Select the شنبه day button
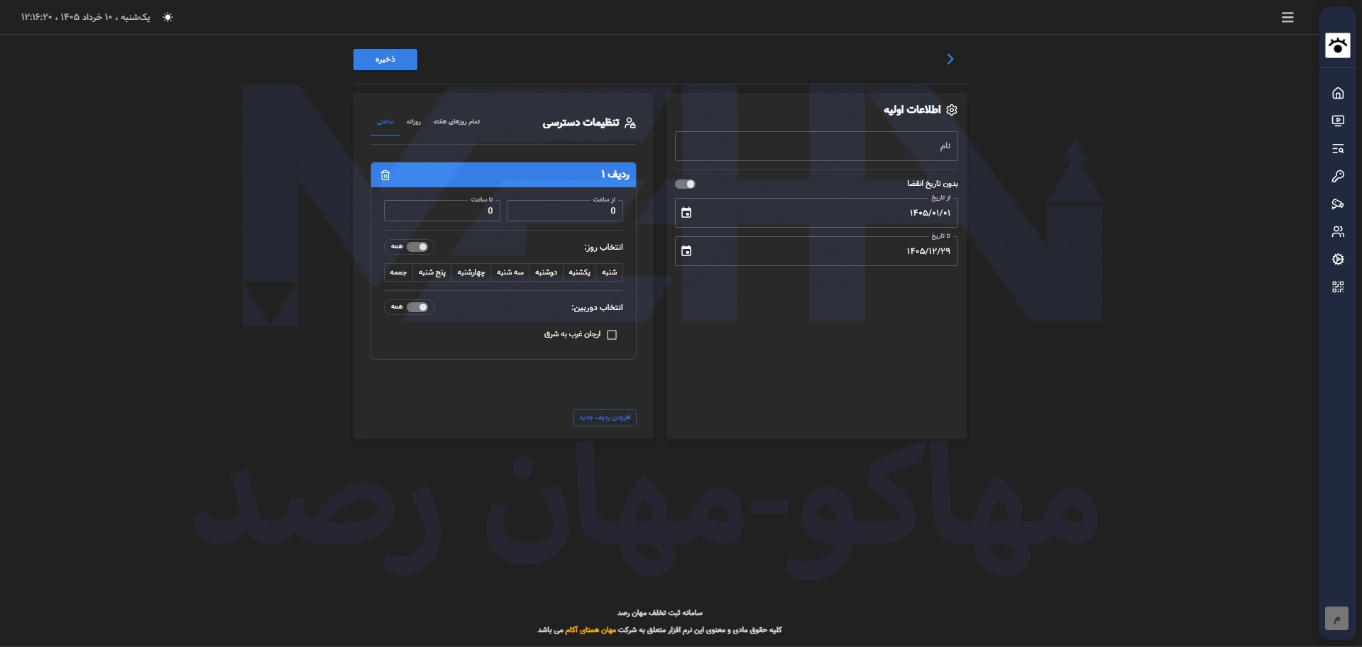 click(x=610, y=272)
